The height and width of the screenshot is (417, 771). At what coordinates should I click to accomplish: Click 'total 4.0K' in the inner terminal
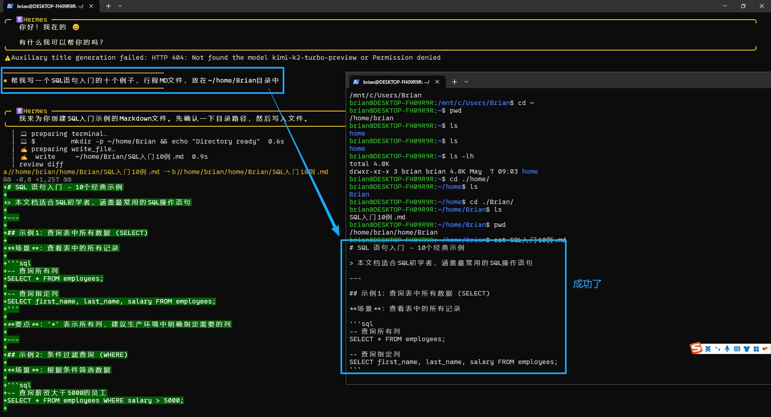tap(369, 164)
